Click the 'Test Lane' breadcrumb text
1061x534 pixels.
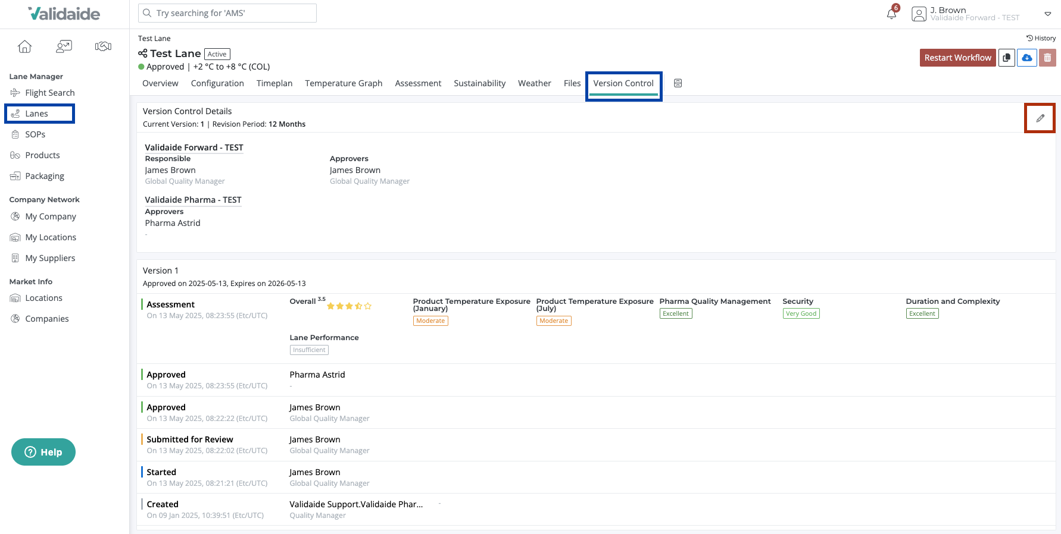coord(154,39)
